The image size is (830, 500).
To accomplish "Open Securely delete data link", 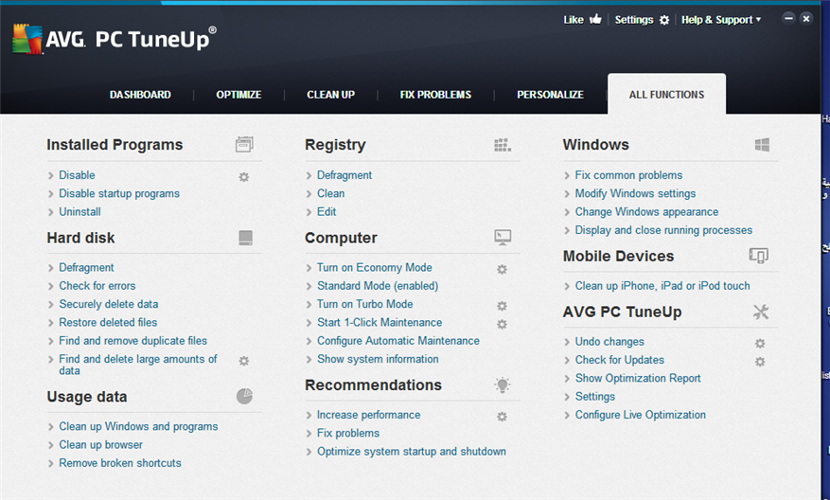I will point(108,304).
